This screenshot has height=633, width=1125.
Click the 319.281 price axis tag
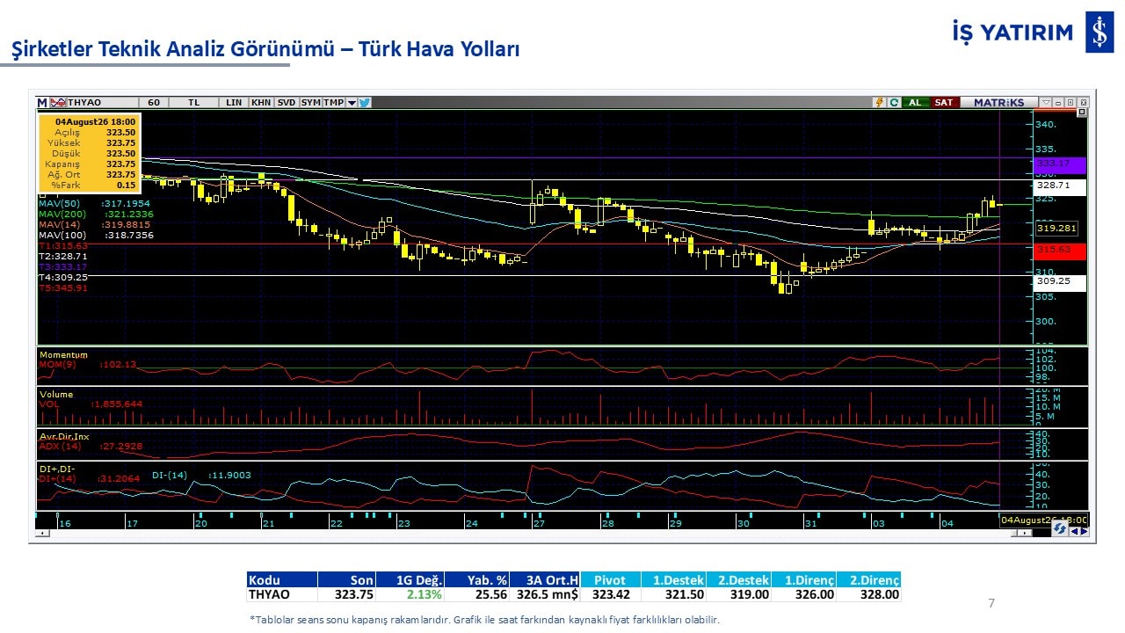[1057, 229]
